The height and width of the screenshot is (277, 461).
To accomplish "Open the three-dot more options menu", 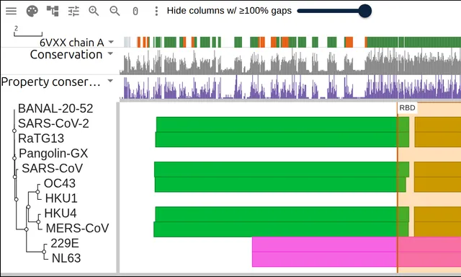I will pos(156,12).
